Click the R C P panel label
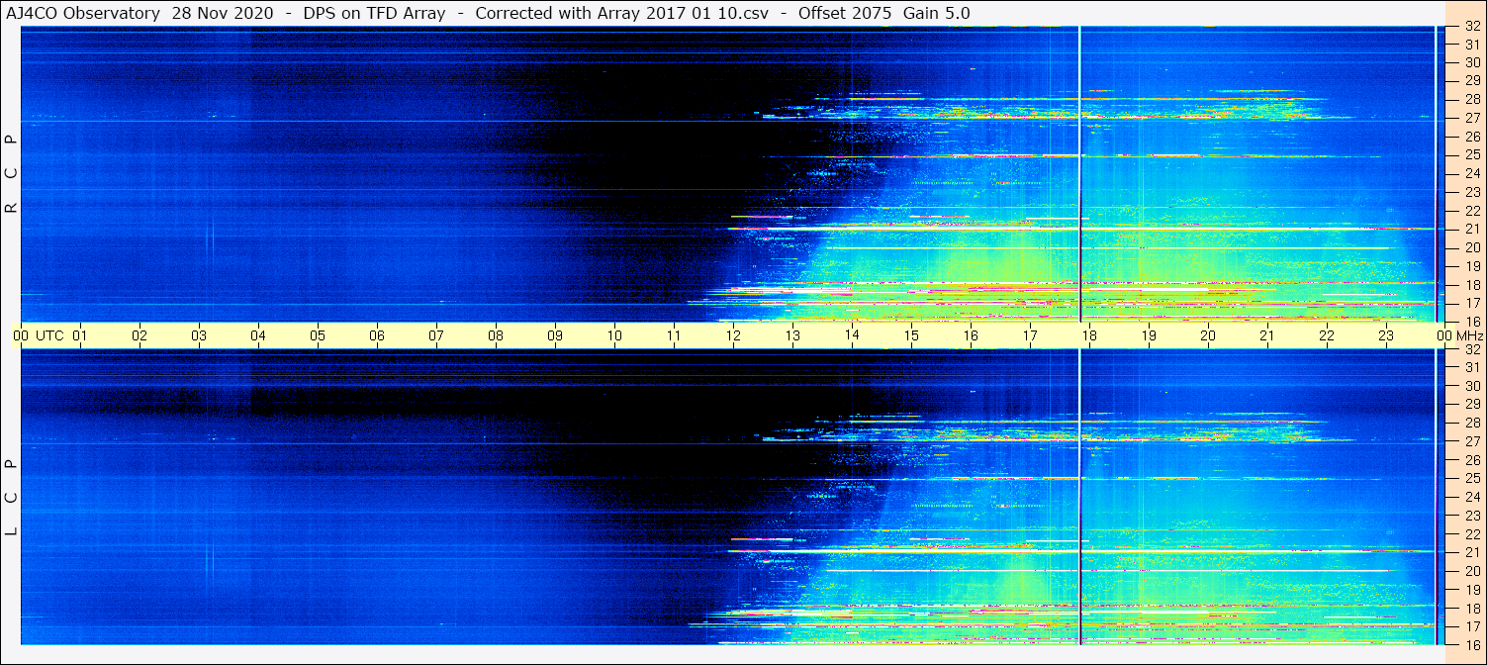Viewport: 1487px width, 665px height. [12, 174]
